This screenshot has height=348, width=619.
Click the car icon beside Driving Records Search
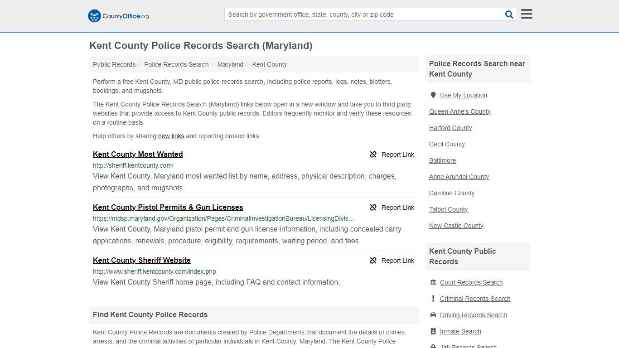(x=433, y=315)
